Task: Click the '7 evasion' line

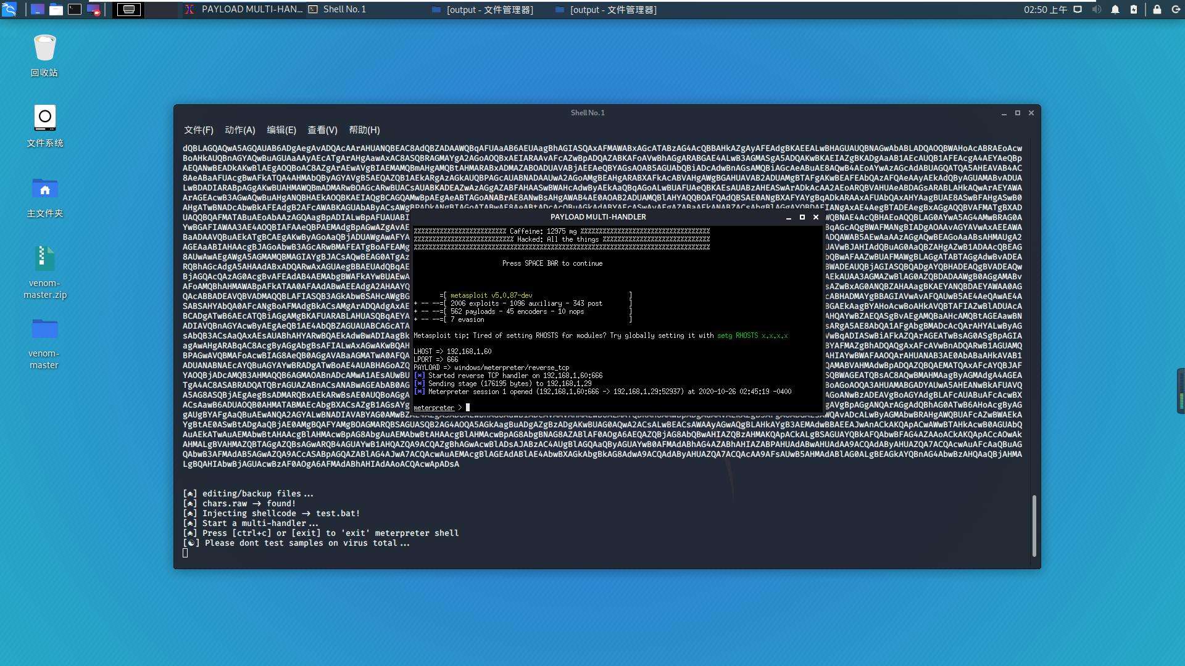Action: click(x=523, y=319)
